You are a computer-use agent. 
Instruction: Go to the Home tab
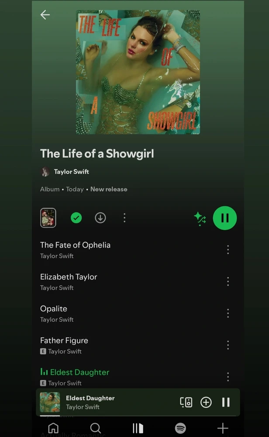pyautogui.click(x=53, y=428)
